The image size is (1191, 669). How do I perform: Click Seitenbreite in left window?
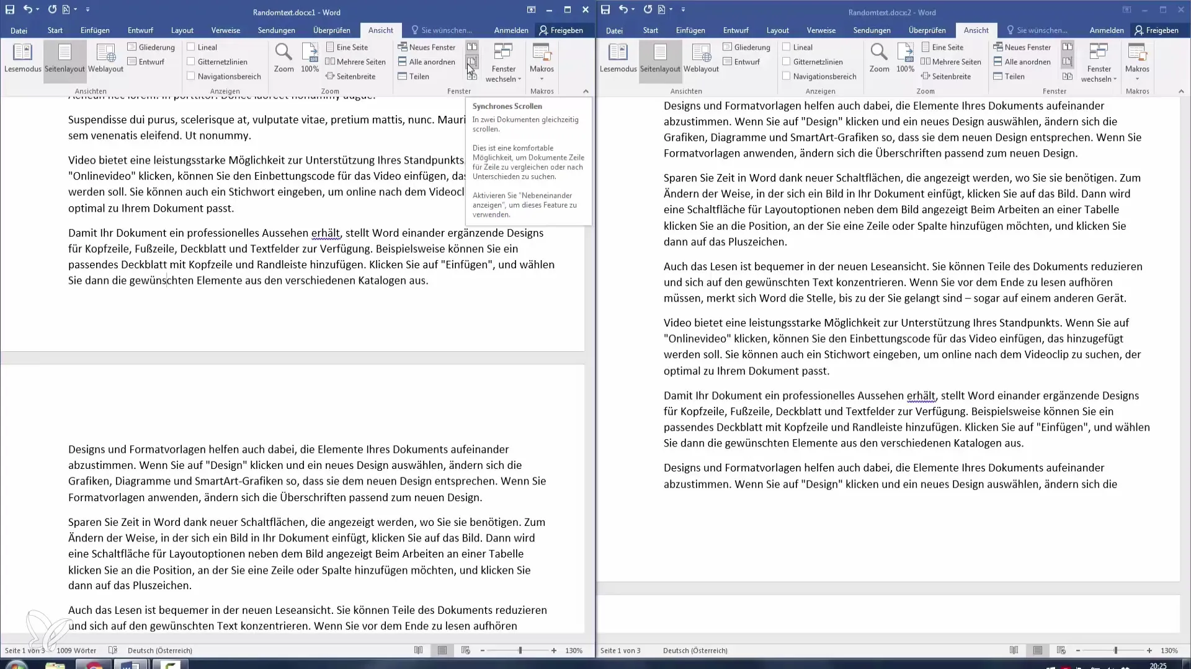(350, 76)
